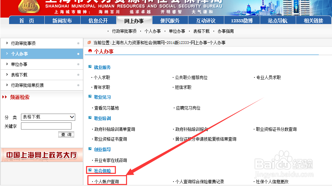This screenshot has width=332, height=186.
Task: Open the 青年求职 link
Action: (x=102, y=88)
